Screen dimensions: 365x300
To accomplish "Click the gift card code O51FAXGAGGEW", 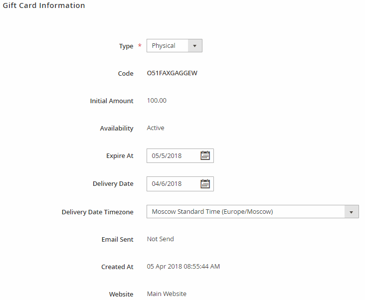I will [172, 73].
